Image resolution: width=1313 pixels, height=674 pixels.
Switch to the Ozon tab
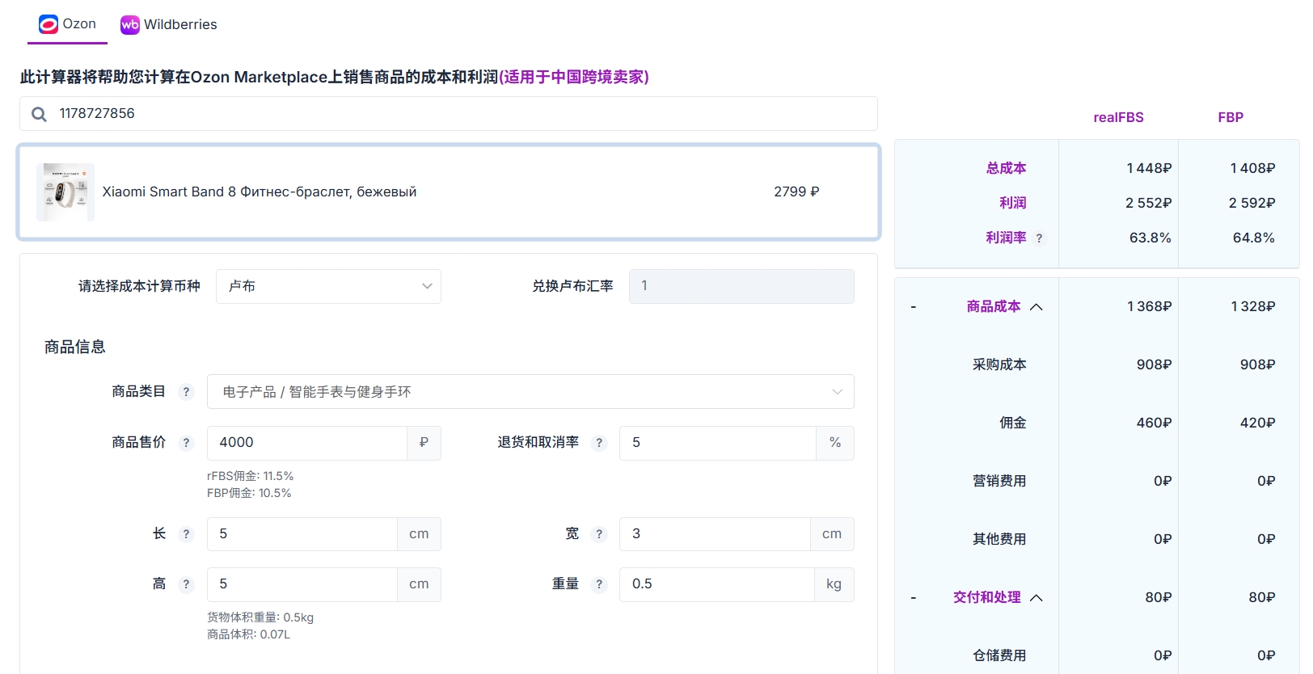68,24
